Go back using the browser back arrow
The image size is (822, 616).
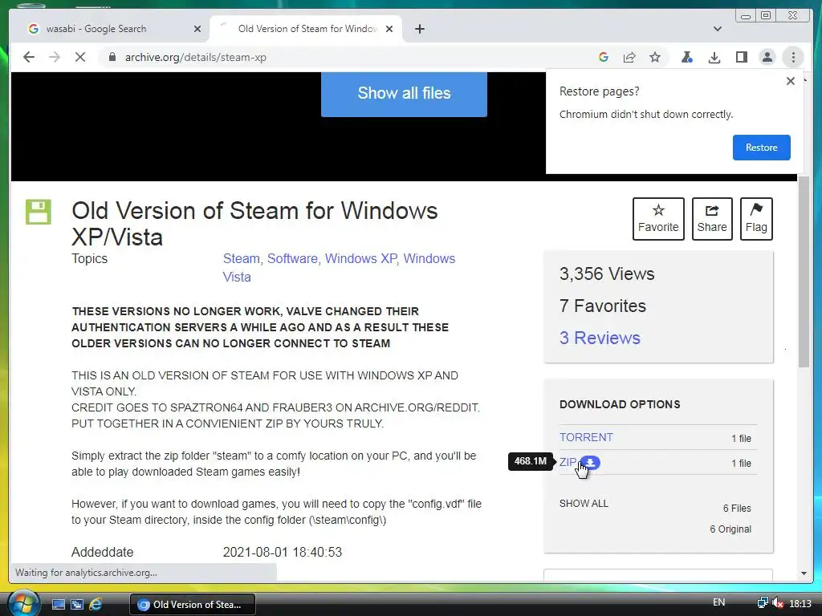coord(29,57)
